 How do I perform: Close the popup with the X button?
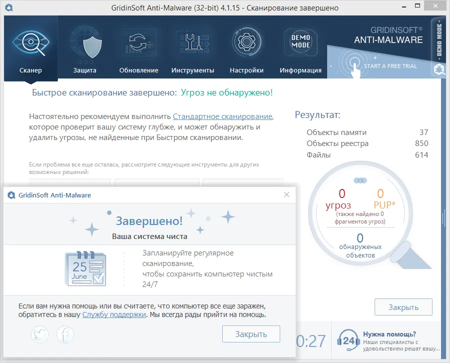point(286,194)
